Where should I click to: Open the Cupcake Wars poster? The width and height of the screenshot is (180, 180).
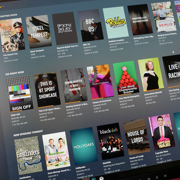click(162, 132)
